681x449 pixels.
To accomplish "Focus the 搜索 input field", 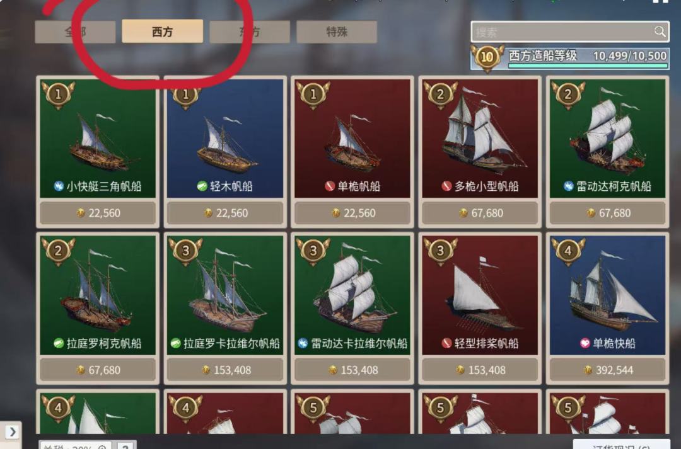I will 570,31.
